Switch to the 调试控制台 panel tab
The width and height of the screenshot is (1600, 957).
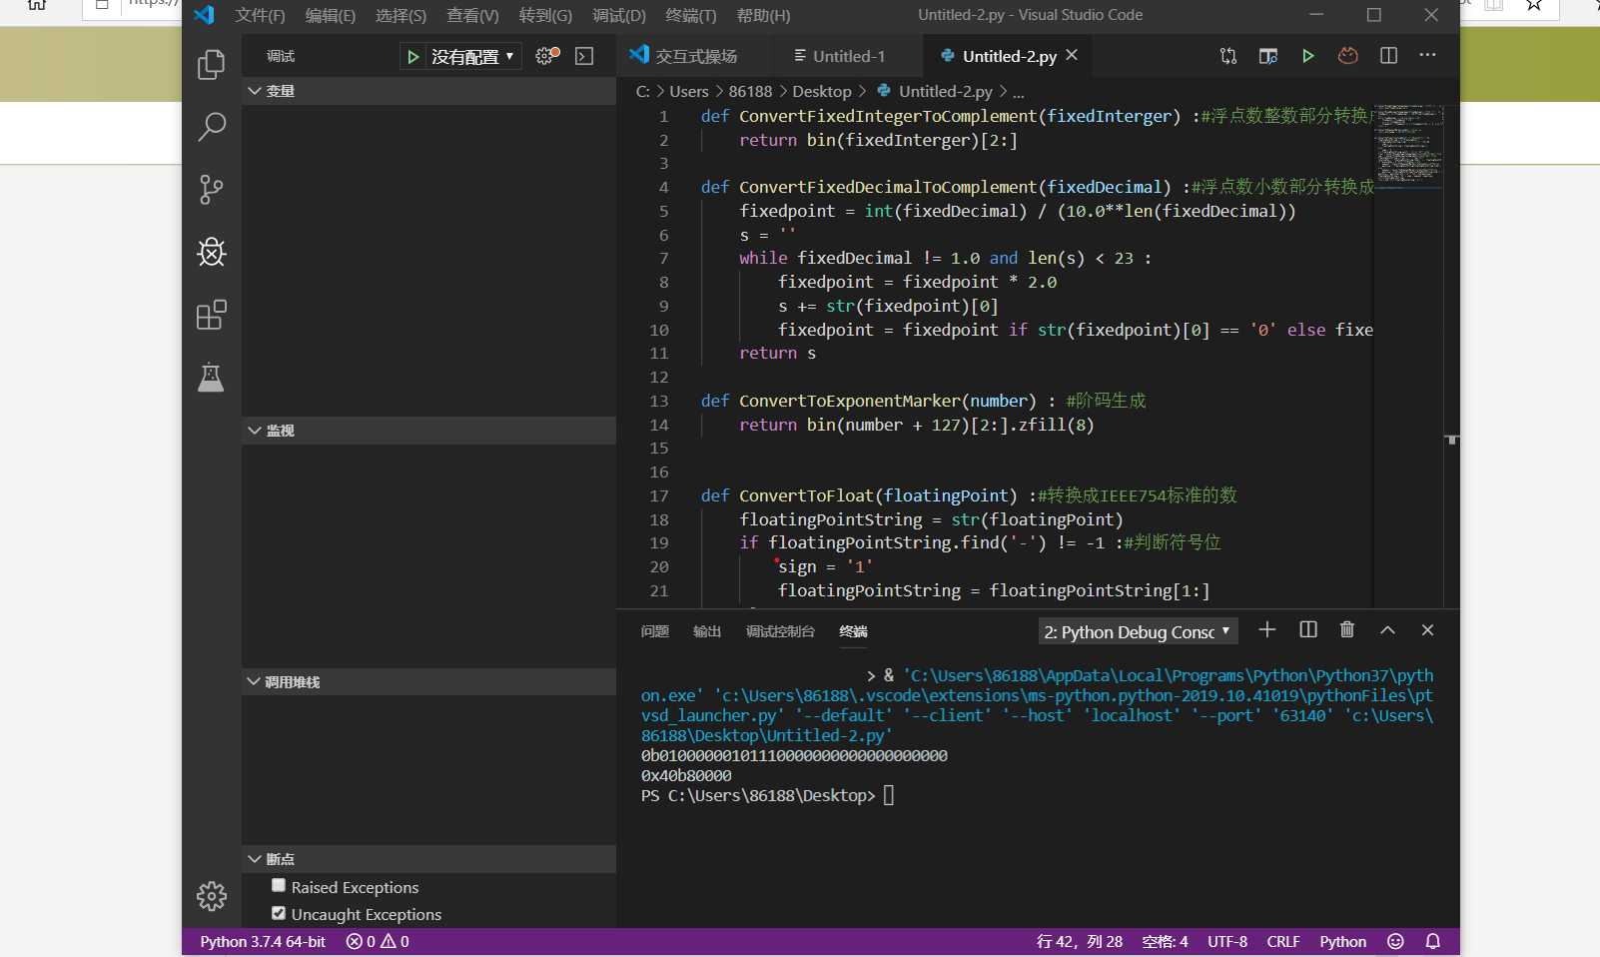tap(780, 631)
